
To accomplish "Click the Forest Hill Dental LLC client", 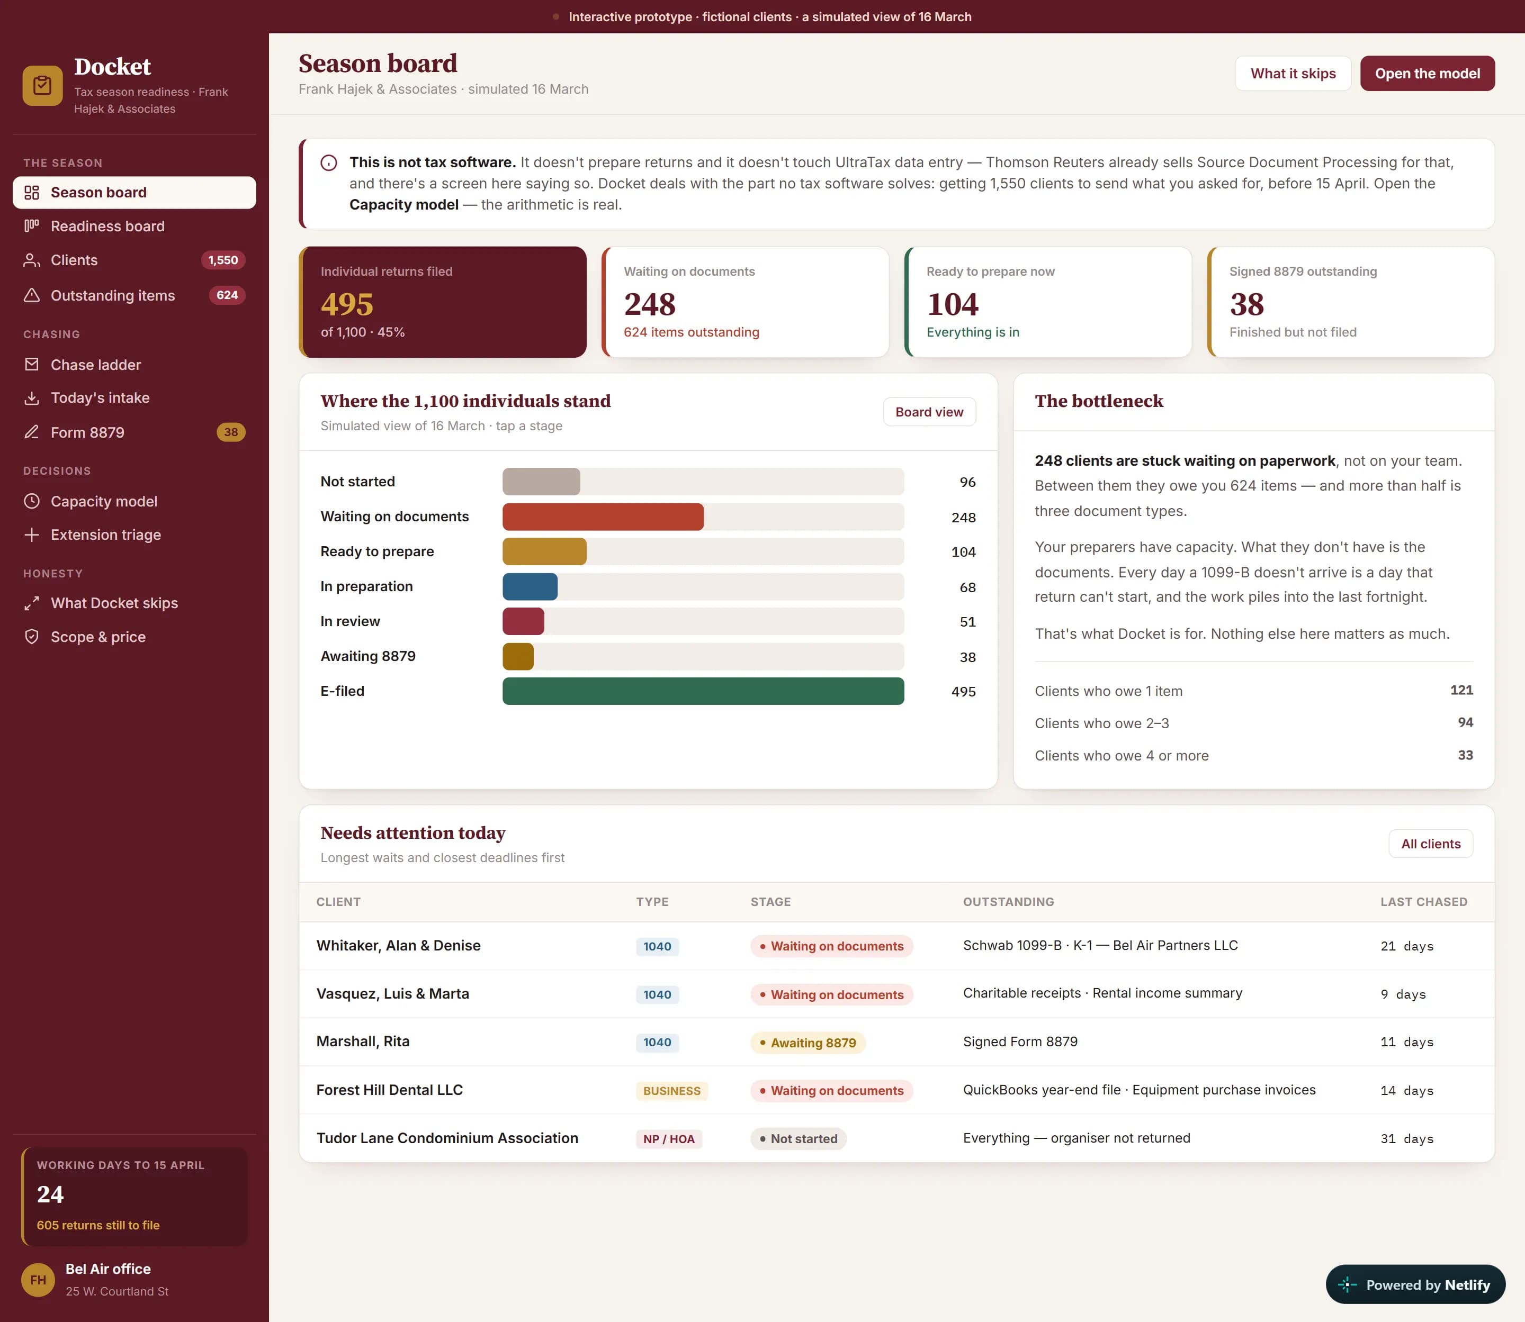I will 389,1090.
